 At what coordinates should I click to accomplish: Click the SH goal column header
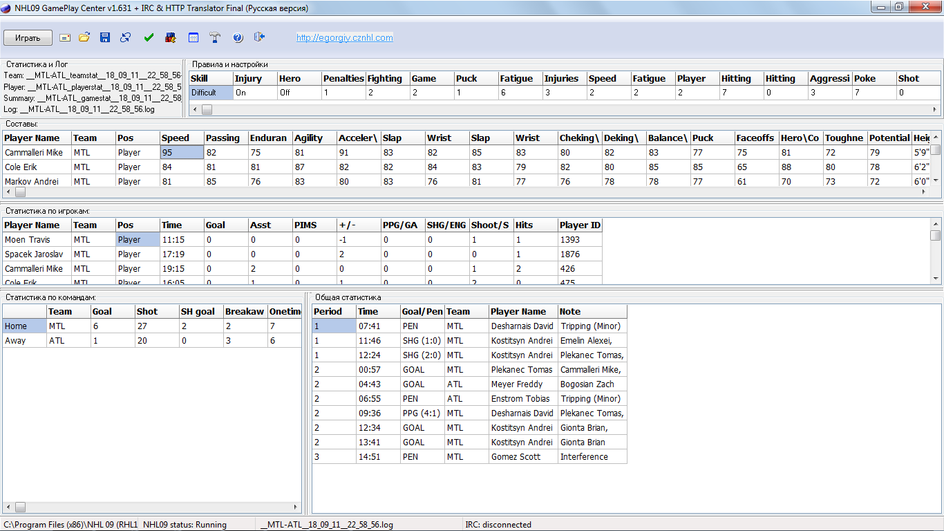click(x=201, y=311)
